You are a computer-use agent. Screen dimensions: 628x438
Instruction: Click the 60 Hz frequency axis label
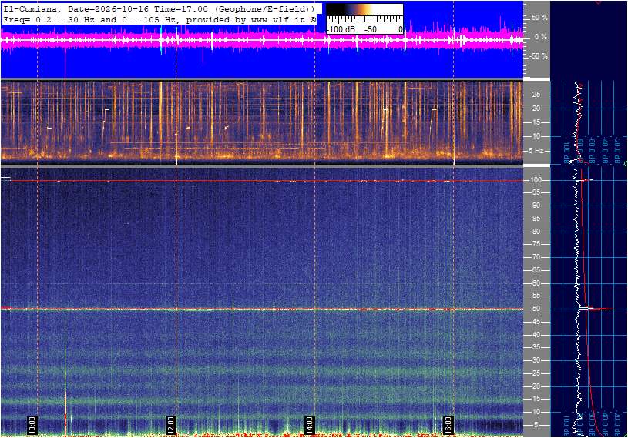[536, 283]
